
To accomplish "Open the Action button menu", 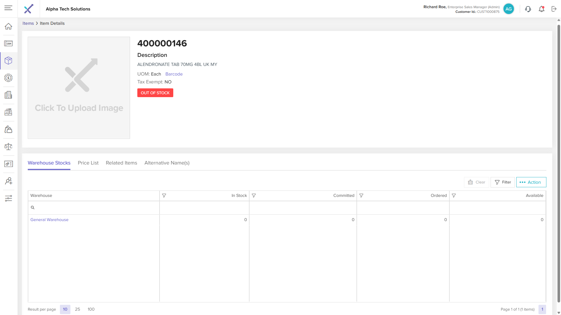I will [x=531, y=182].
